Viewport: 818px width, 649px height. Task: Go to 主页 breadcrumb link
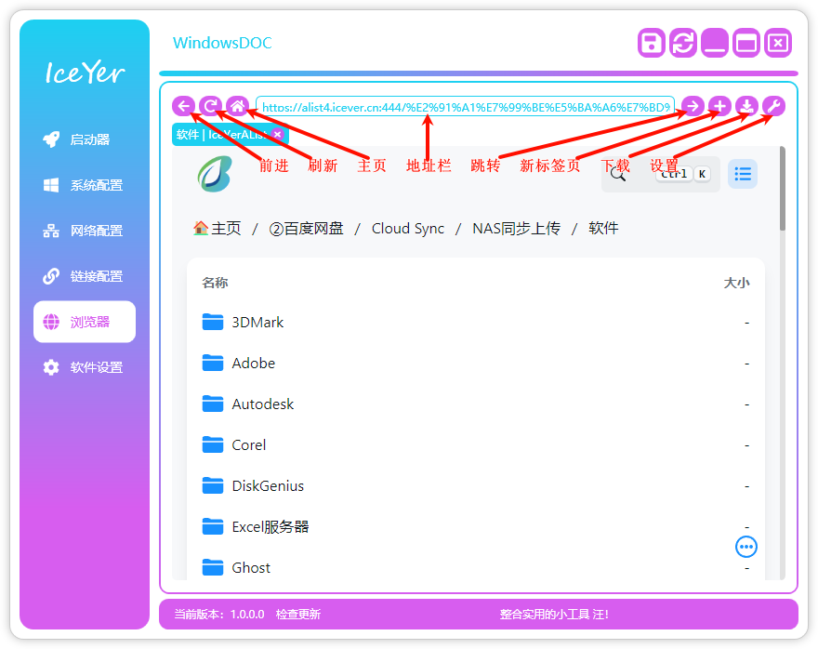(x=217, y=229)
